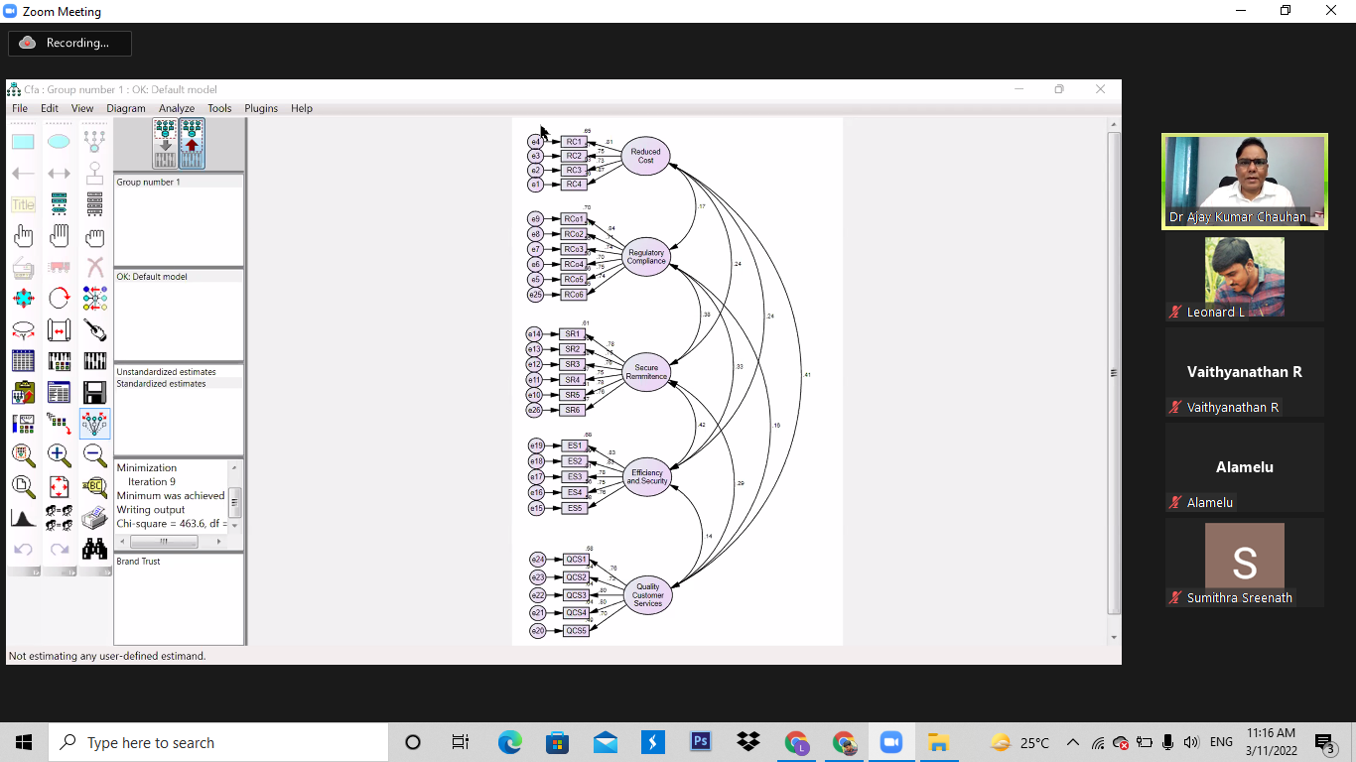The width and height of the screenshot is (1356, 762).
Task: Expand the third toolbar column overflow arrow
Action: point(106,572)
